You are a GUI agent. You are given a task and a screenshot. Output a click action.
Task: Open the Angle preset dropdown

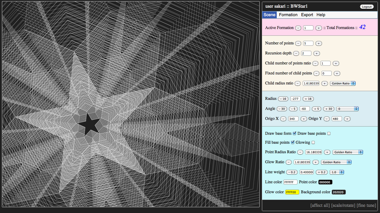point(347,109)
